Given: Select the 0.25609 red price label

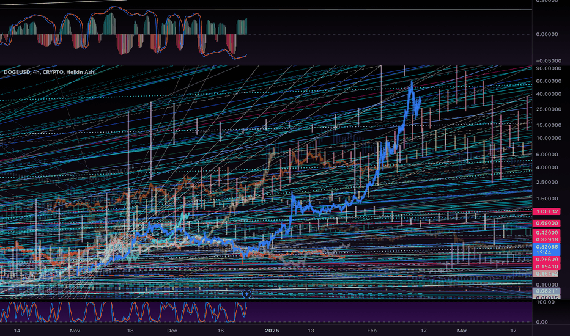Looking at the screenshot, I should 546,260.
